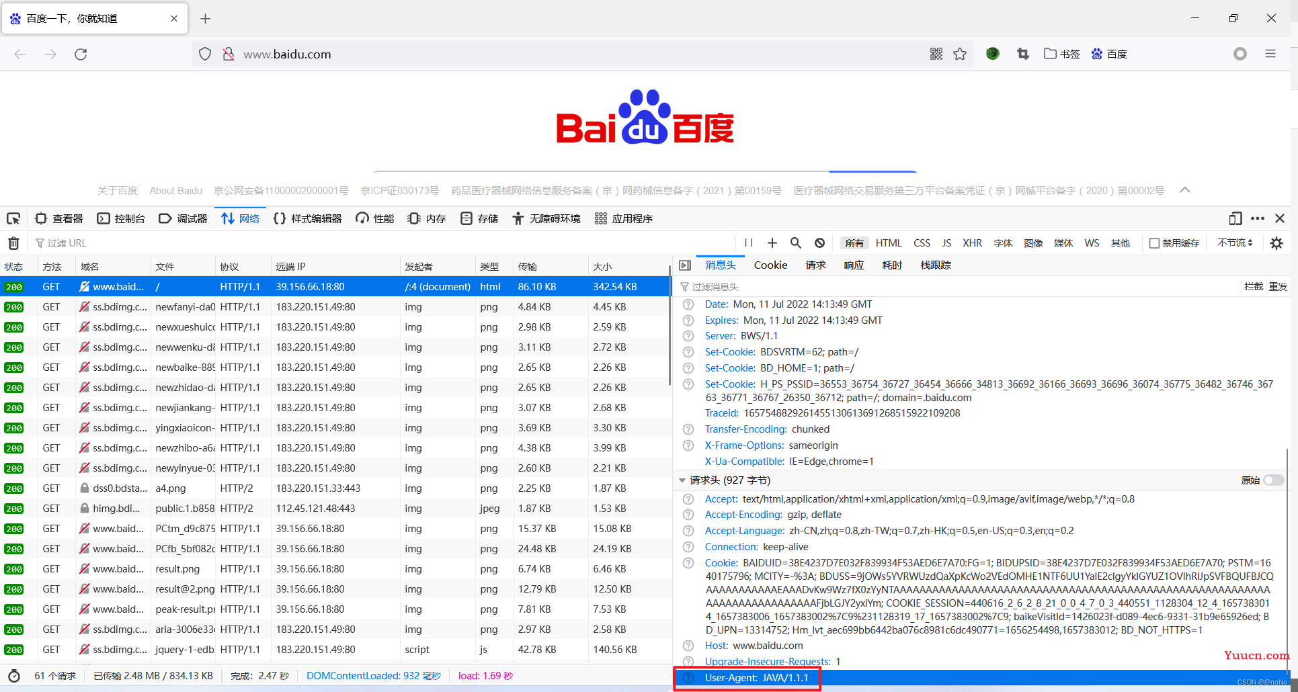The height and width of the screenshot is (692, 1298).
Task: Open a new browser tab
Action: (206, 19)
